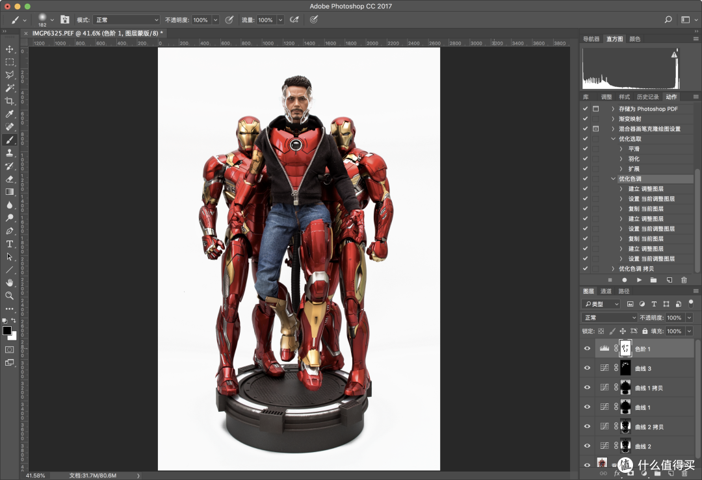Select the 优化色调 拷贝 action
The image size is (702, 480).
tap(636, 269)
